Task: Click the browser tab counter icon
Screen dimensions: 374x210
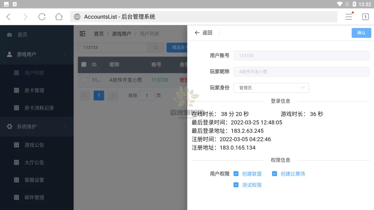Action: [x=365, y=16]
